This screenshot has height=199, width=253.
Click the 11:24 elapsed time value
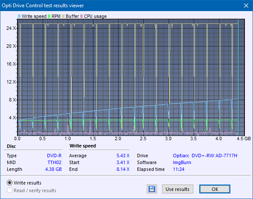coord(179,169)
